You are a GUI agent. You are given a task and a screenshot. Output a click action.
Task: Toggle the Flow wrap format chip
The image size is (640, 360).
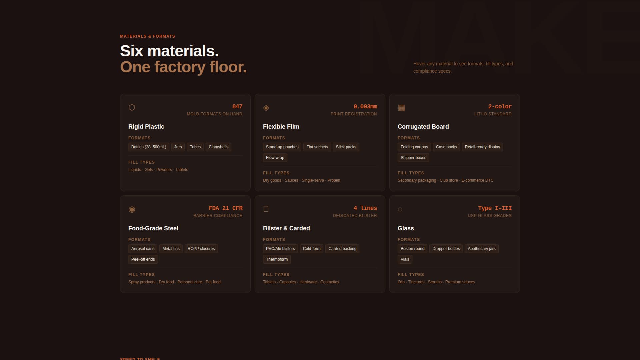275,157
